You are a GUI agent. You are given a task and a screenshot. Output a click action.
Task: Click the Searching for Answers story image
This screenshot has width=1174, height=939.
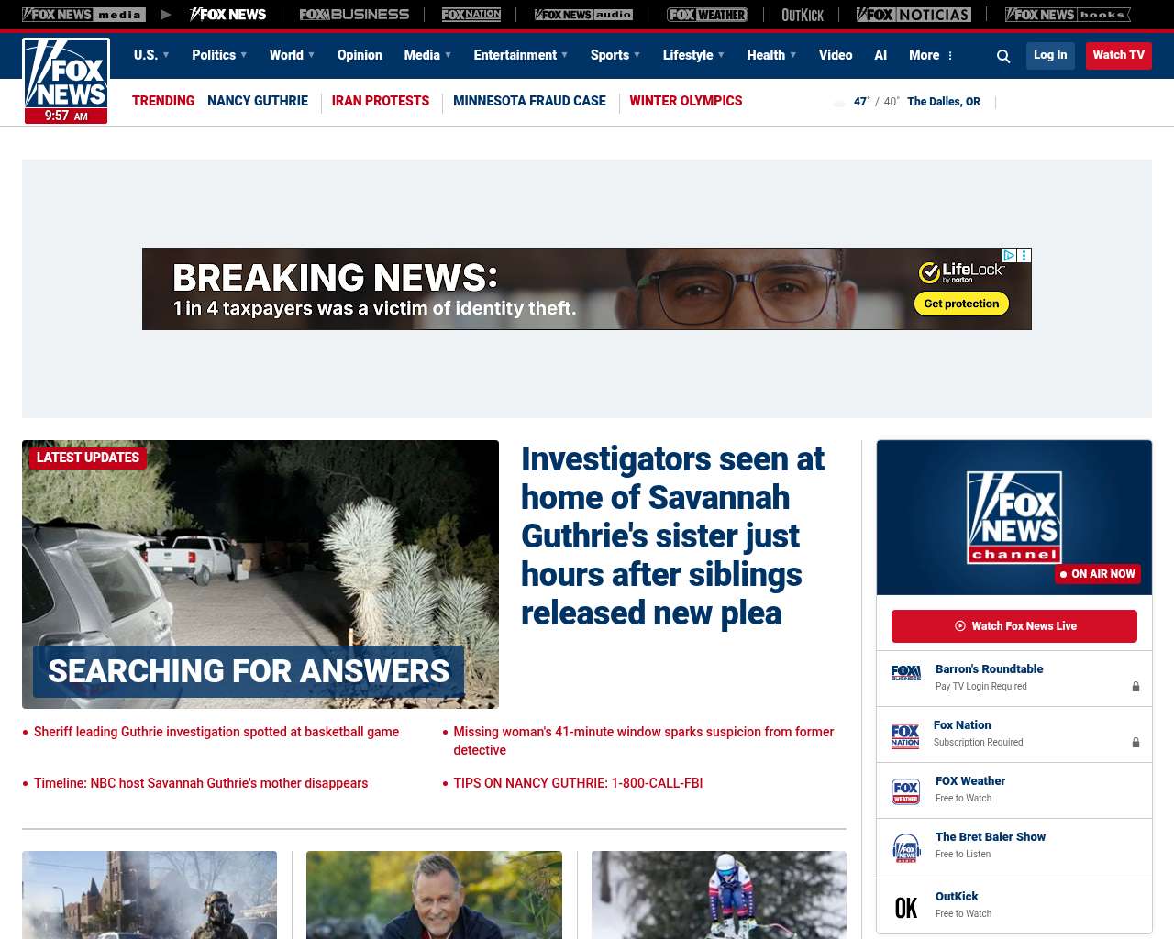tap(260, 574)
